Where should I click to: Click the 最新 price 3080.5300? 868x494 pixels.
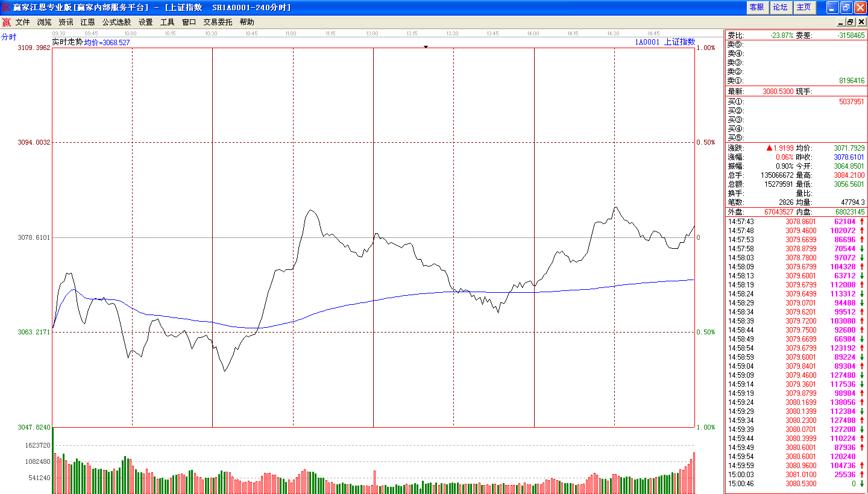tap(778, 92)
